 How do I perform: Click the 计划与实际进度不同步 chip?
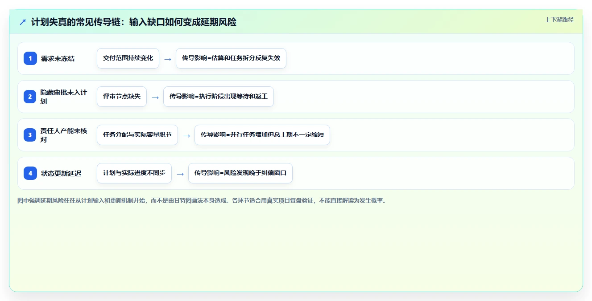pos(134,173)
